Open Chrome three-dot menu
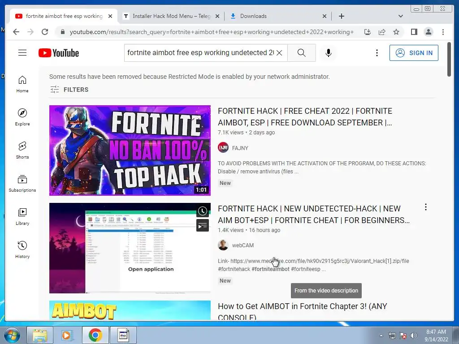This screenshot has width=459, height=344. 443,32
